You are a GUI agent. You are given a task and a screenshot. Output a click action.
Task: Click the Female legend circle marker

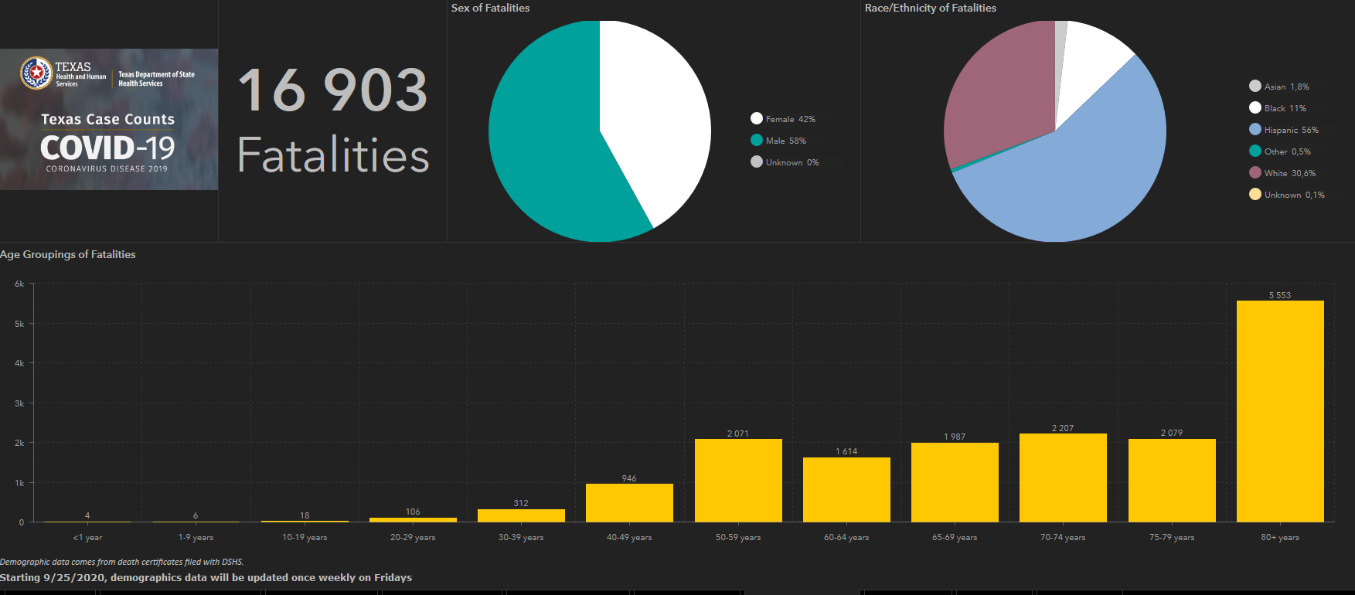click(757, 118)
